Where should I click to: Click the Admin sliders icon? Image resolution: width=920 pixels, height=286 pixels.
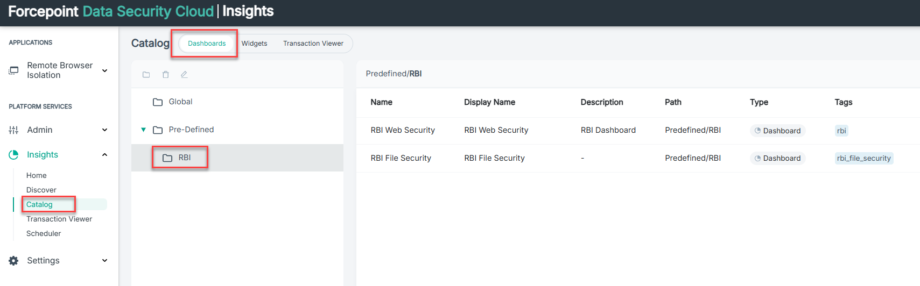[x=13, y=130]
